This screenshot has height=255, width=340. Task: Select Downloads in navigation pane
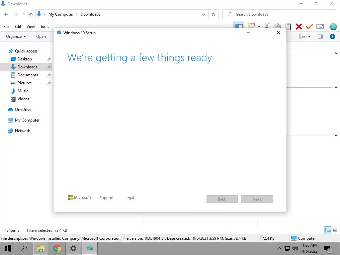tap(27, 67)
